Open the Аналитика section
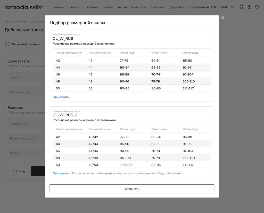This screenshot has width=264, height=213. click(x=139, y=7)
